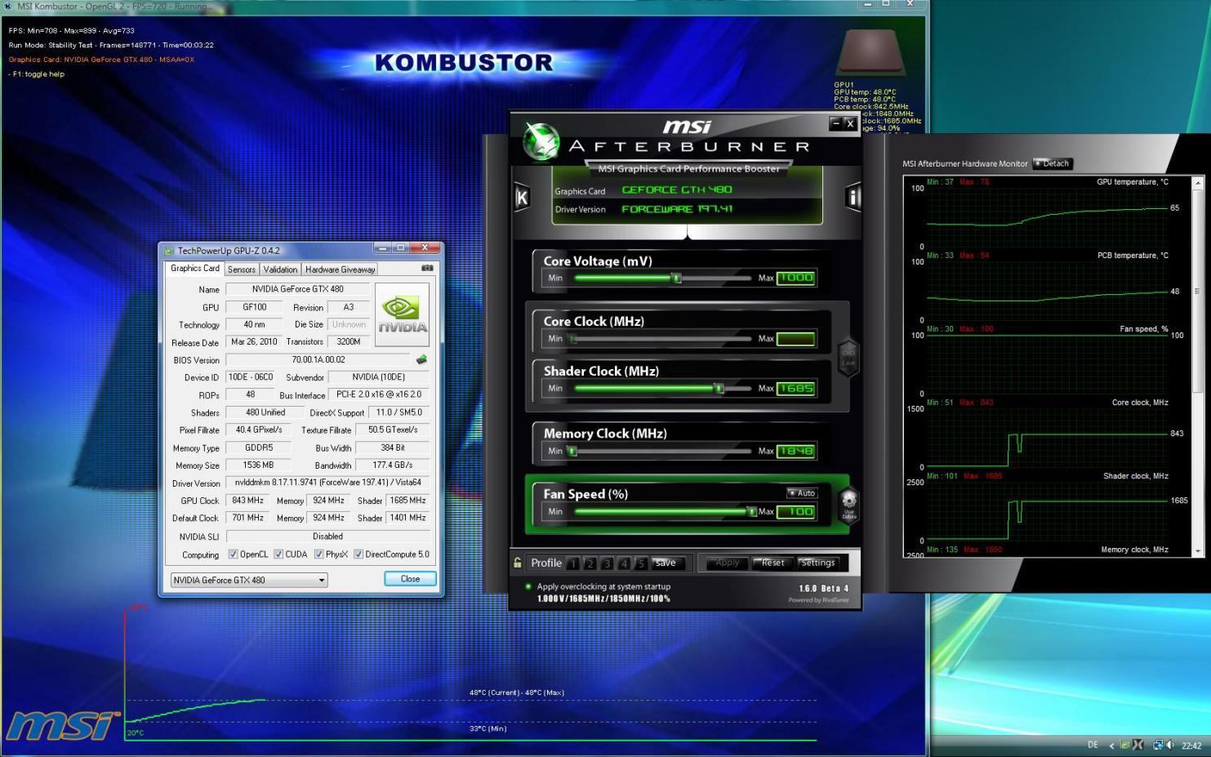Click the Apply button in Afterburner

tap(727, 563)
